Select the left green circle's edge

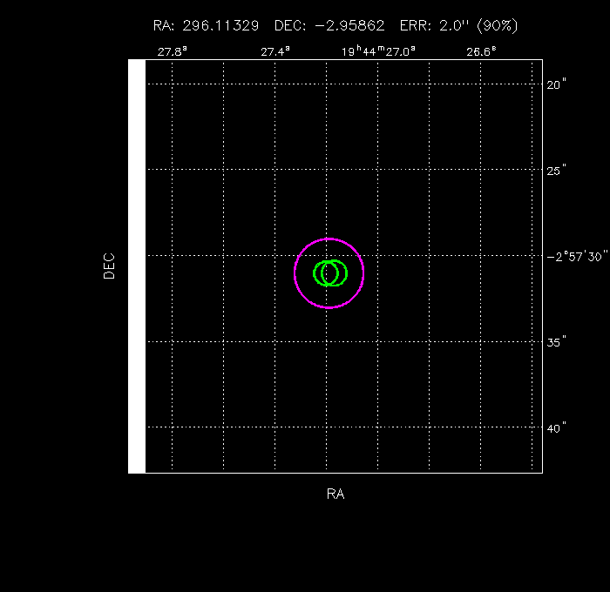pos(314,272)
